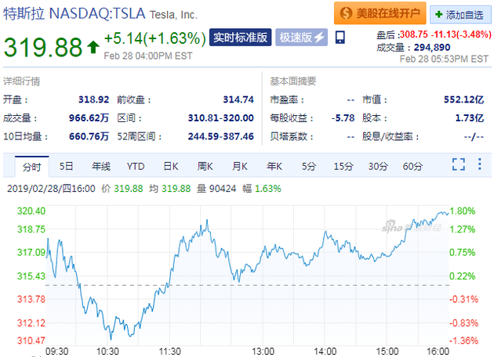
Task: Switch to the 5日 chart tab
Action: point(66,166)
